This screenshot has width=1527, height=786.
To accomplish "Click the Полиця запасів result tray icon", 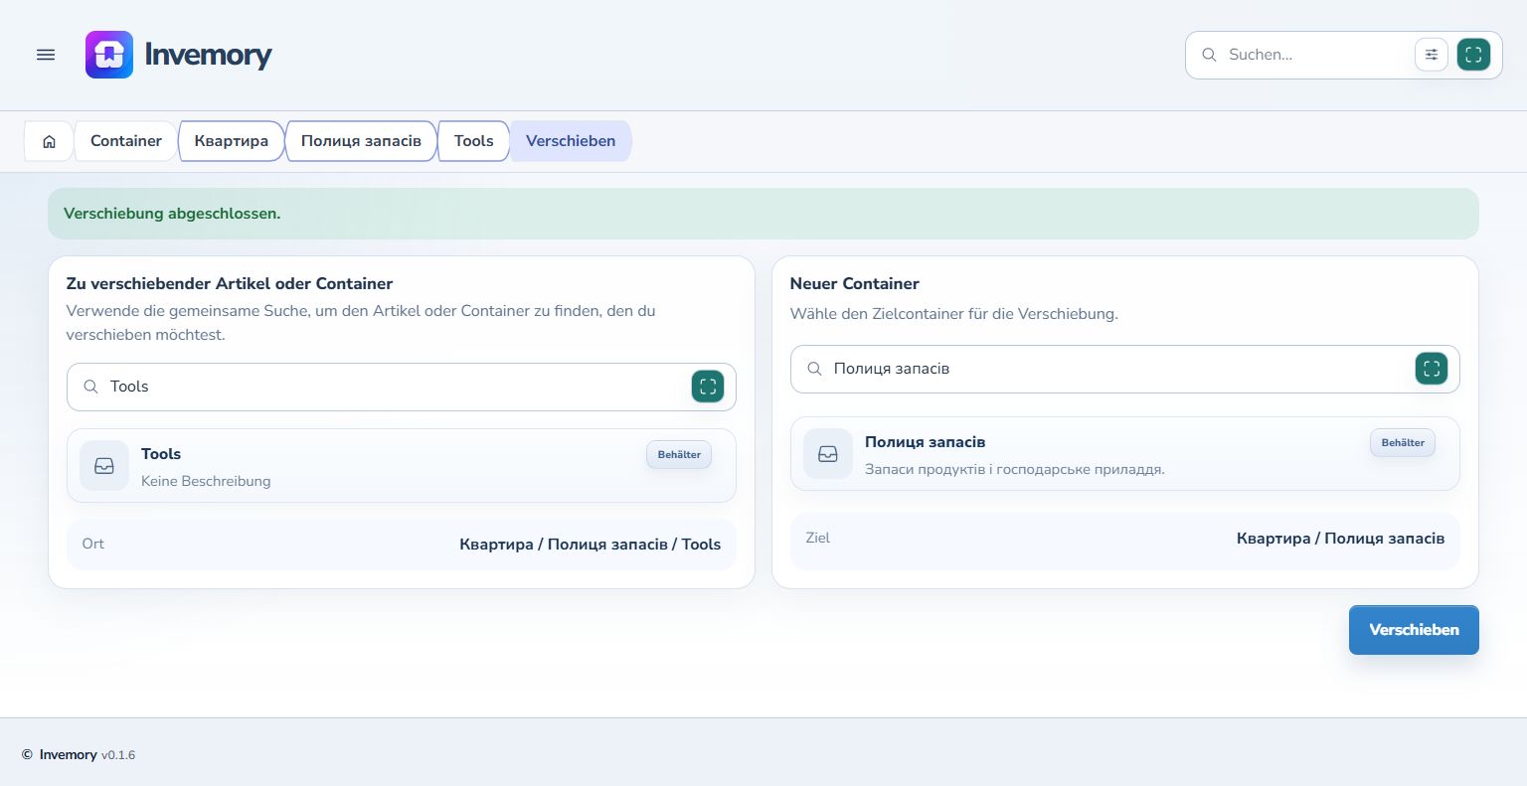I will (x=828, y=454).
